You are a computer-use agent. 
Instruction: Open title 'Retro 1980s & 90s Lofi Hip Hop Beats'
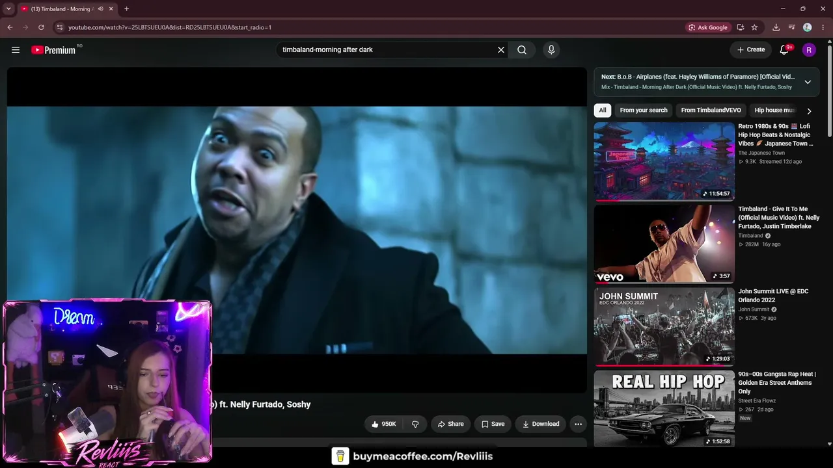click(x=775, y=135)
